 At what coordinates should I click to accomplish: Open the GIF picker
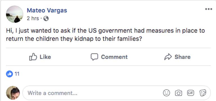pos(191,93)
